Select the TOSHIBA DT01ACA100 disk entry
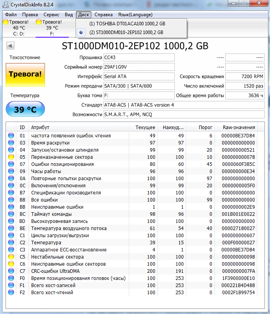 click(127, 24)
